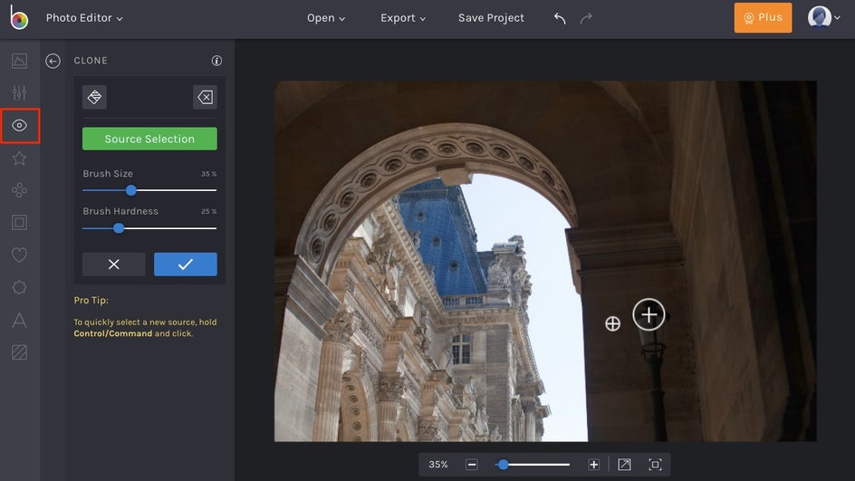The width and height of the screenshot is (855, 481).
Task: Select the Text tool icon
Action: coord(19,320)
